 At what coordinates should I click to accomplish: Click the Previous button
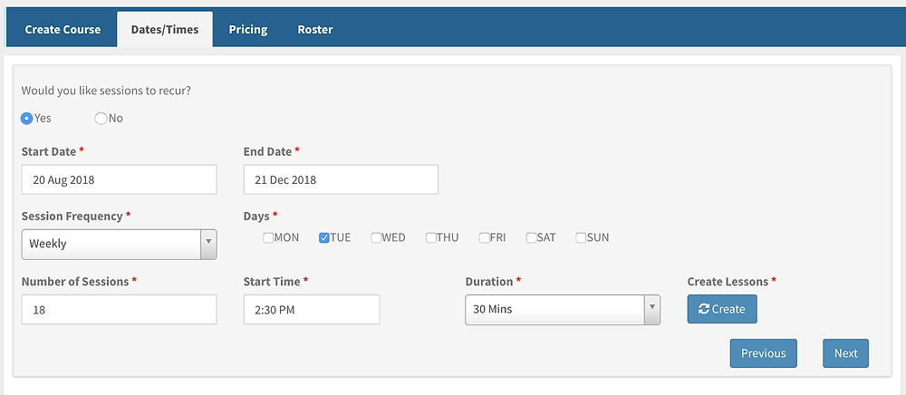763,353
